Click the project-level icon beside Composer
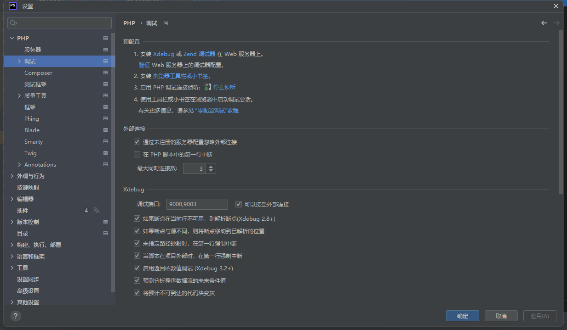The height and width of the screenshot is (330, 567). pyautogui.click(x=105, y=73)
